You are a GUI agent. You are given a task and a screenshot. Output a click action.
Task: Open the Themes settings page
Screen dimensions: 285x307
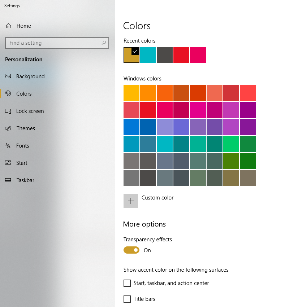[x=26, y=128]
